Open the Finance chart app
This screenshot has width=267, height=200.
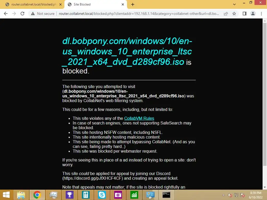[134, 195]
